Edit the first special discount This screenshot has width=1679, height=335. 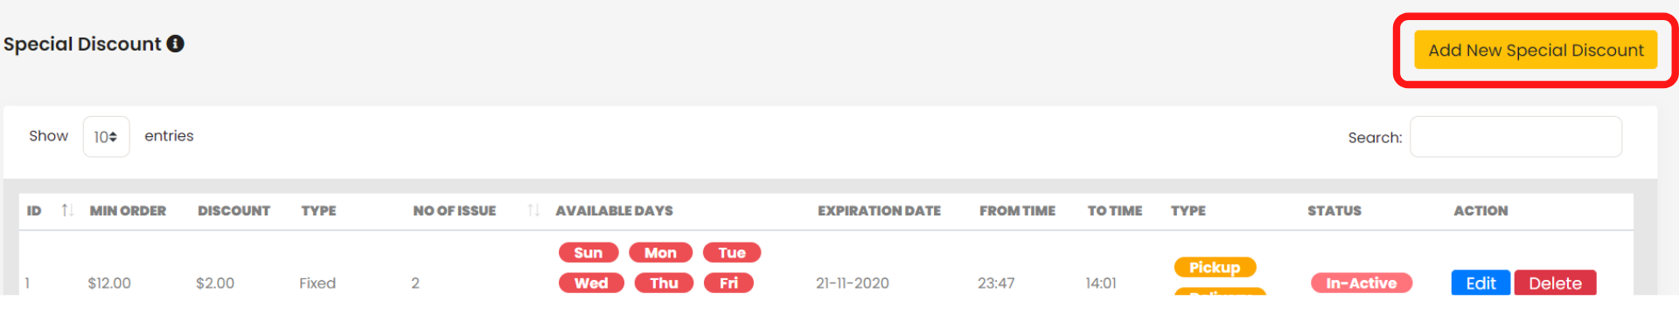pos(1480,283)
